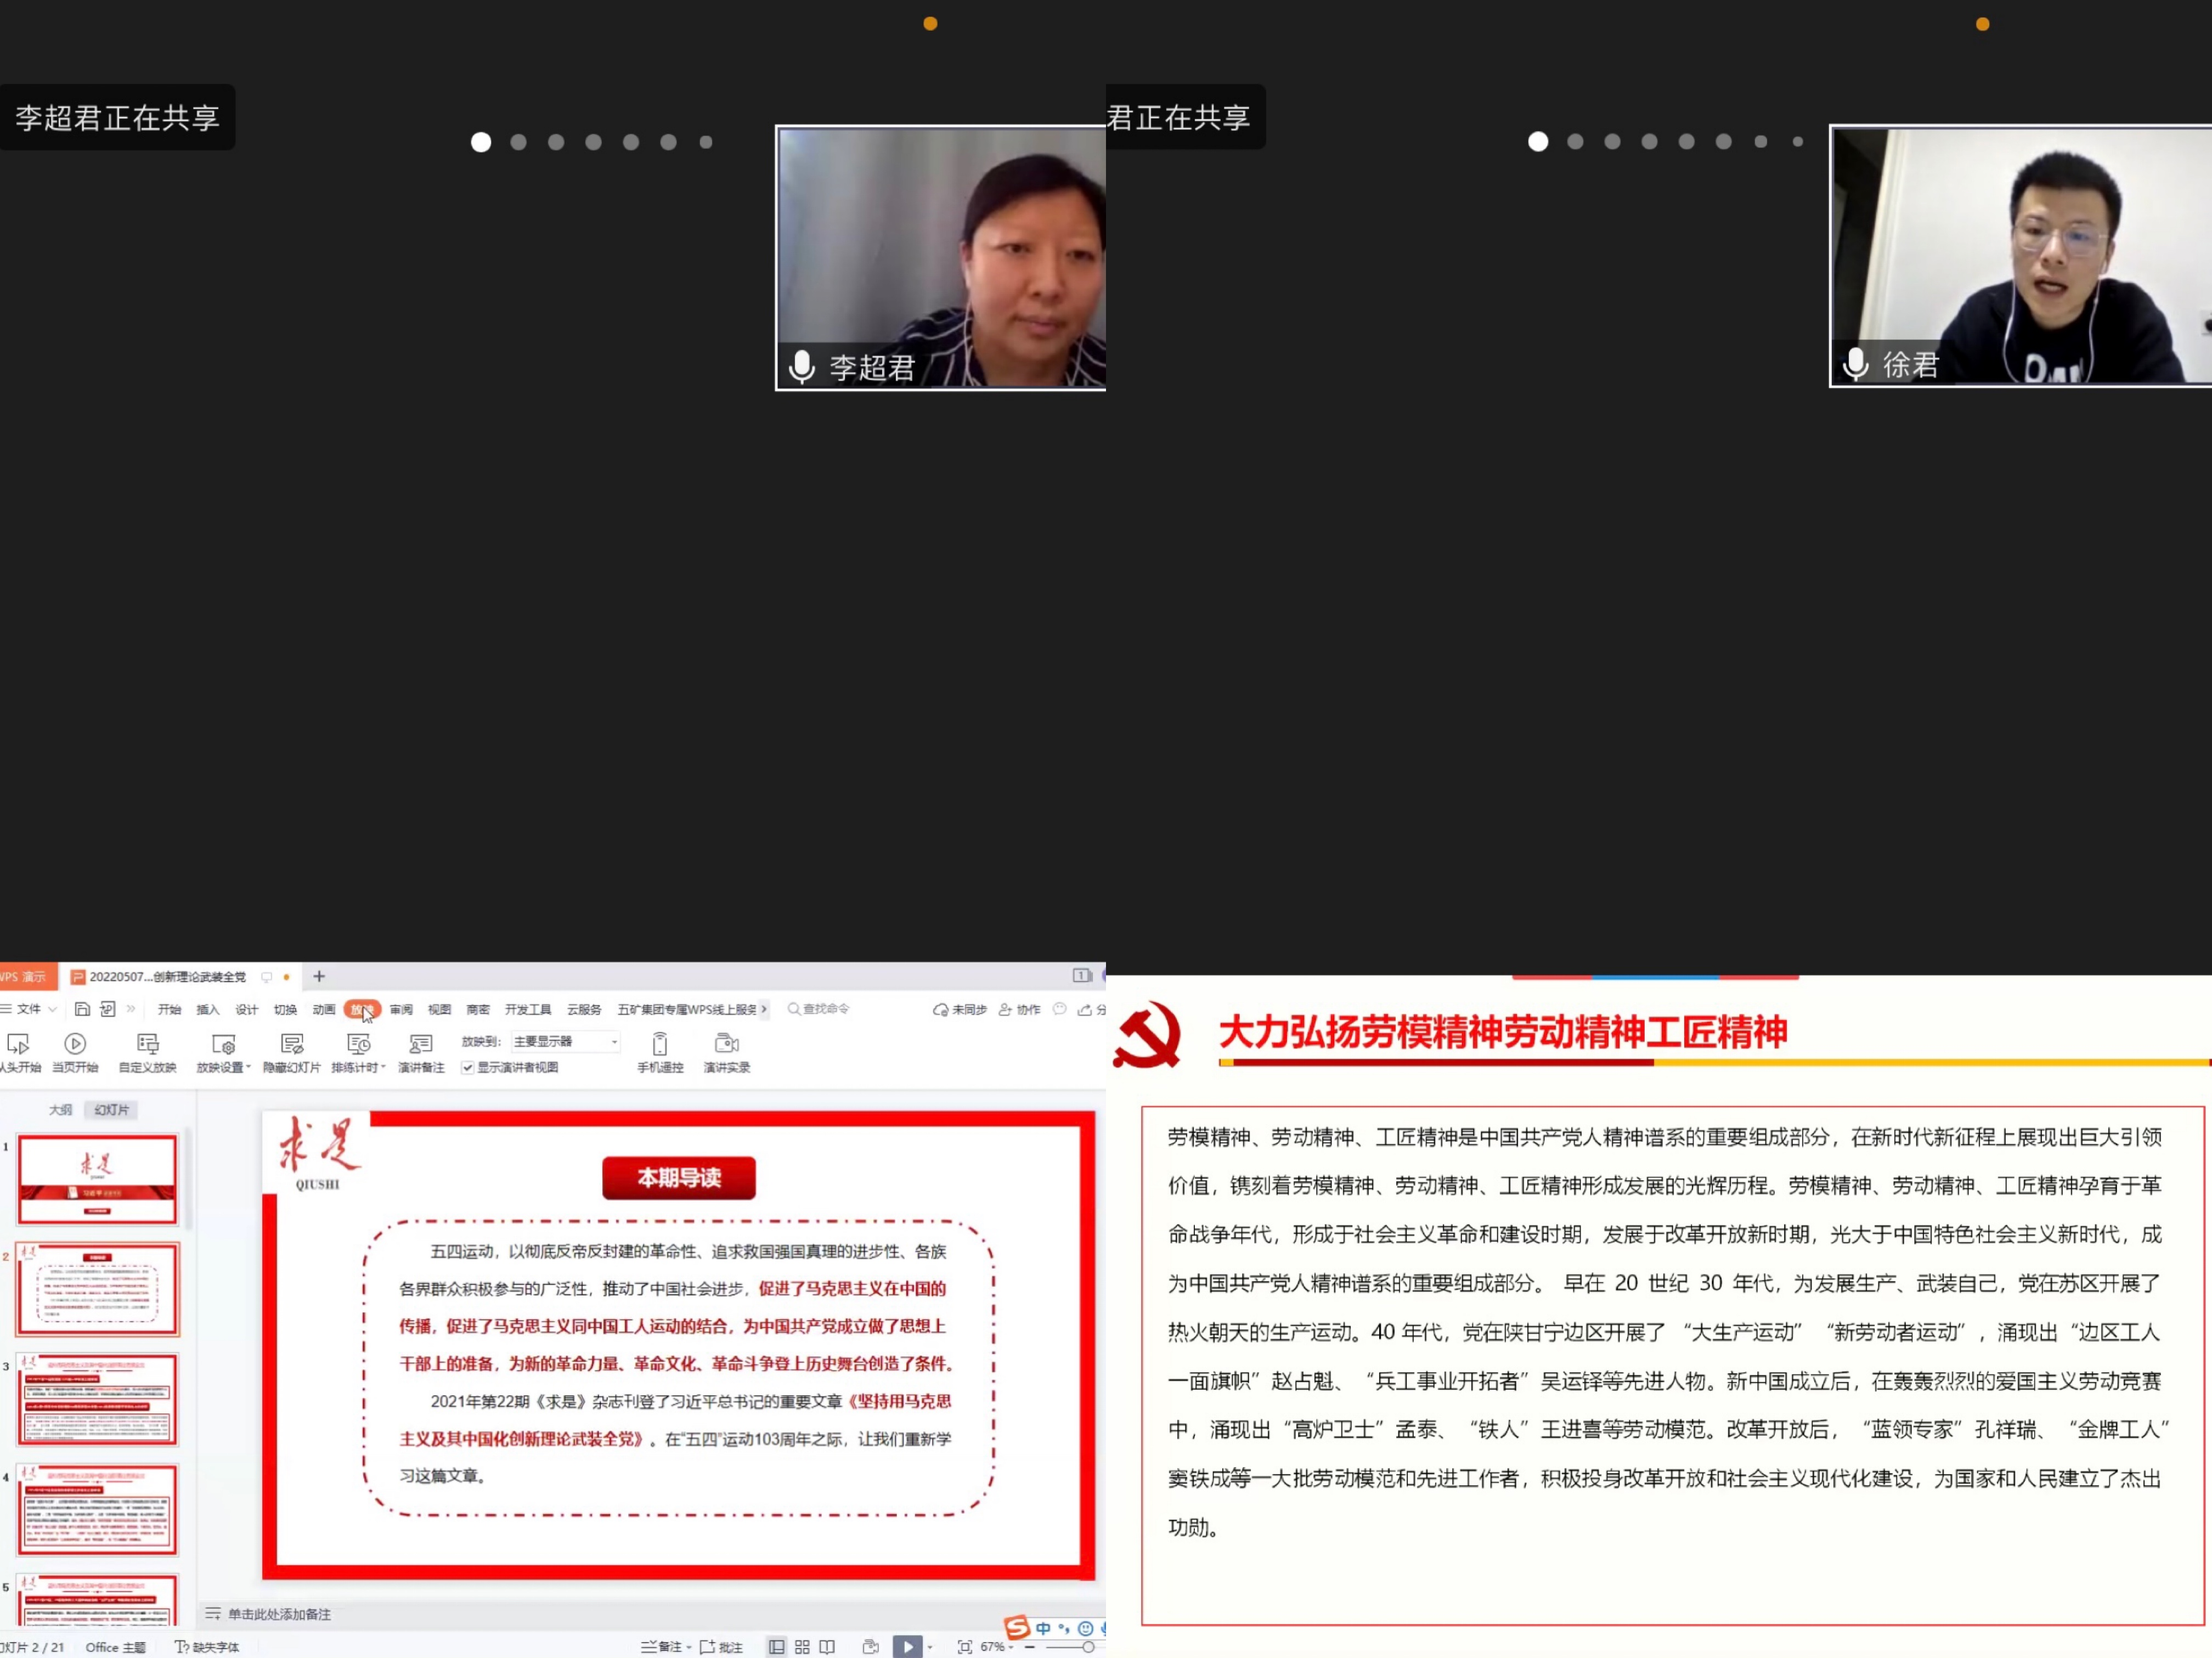Viewport: 2212px width, 1658px height.
Task: Switch to 大纲 outline panel tab
Action: click(x=60, y=1110)
